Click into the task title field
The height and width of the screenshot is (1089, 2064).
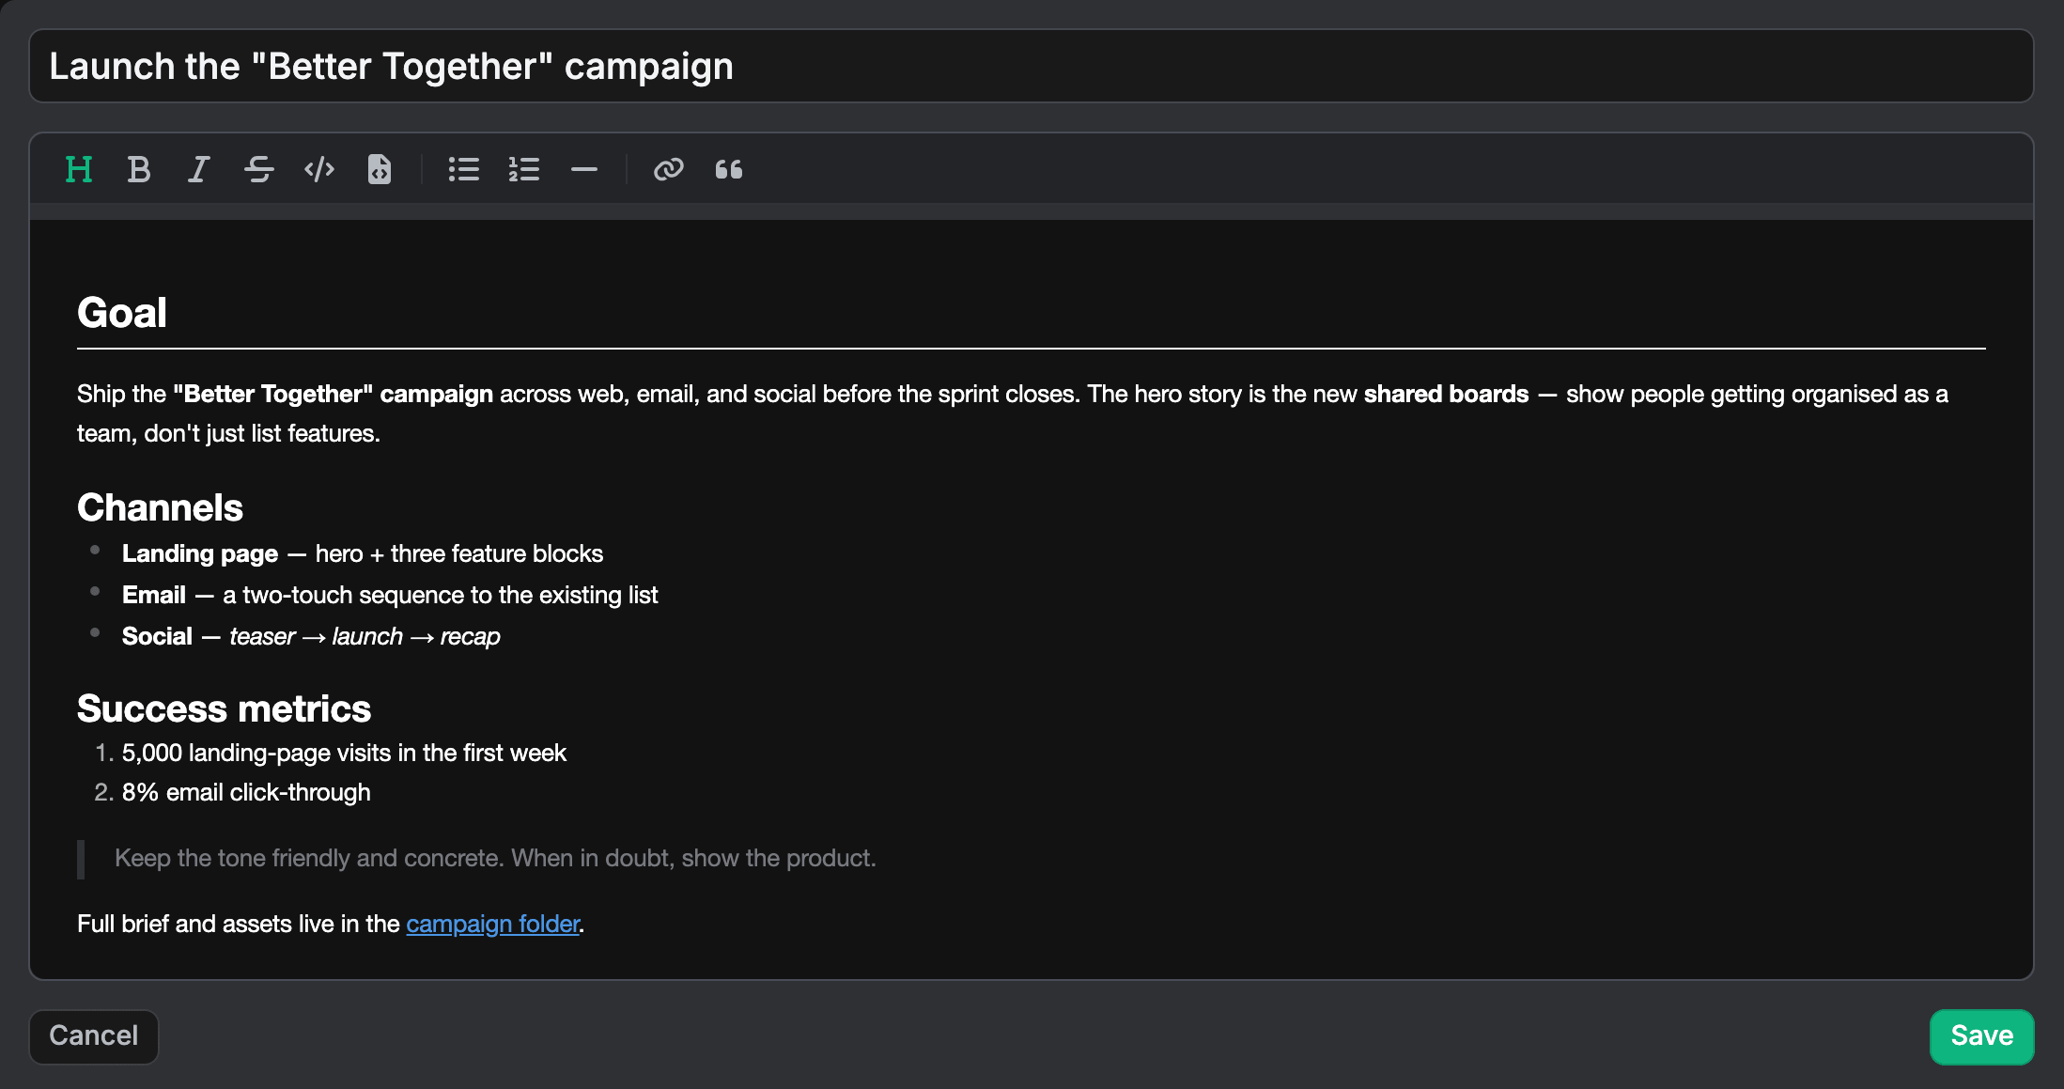1032,66
